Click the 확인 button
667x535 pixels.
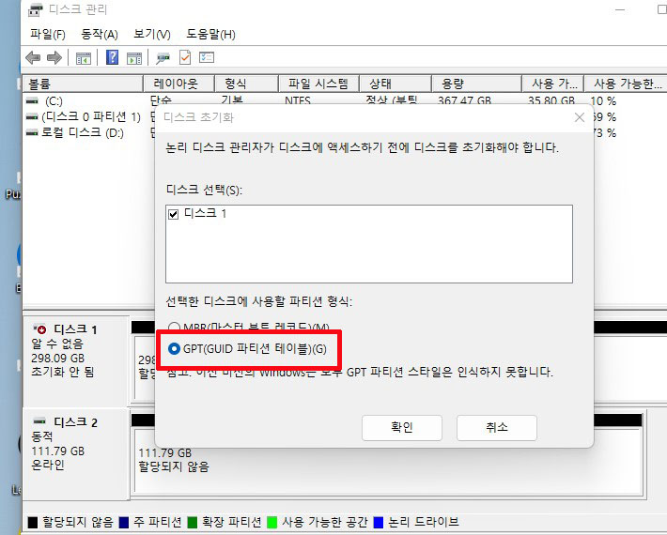coord(401,427)
